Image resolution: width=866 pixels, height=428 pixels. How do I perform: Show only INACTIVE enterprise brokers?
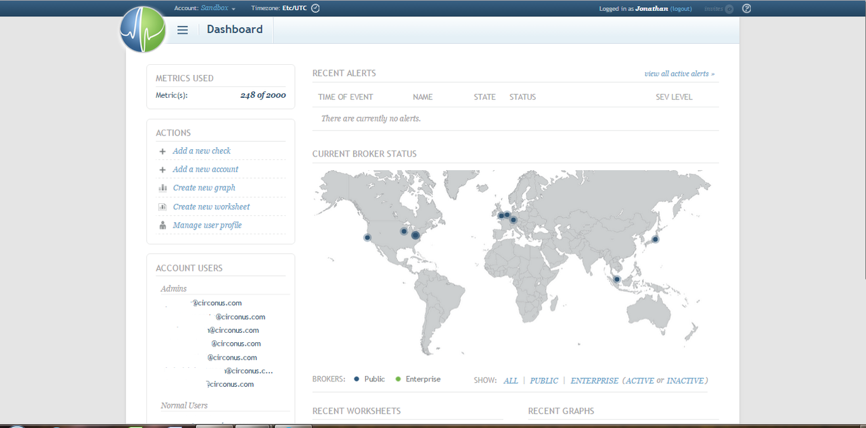(x=685, y=380)
